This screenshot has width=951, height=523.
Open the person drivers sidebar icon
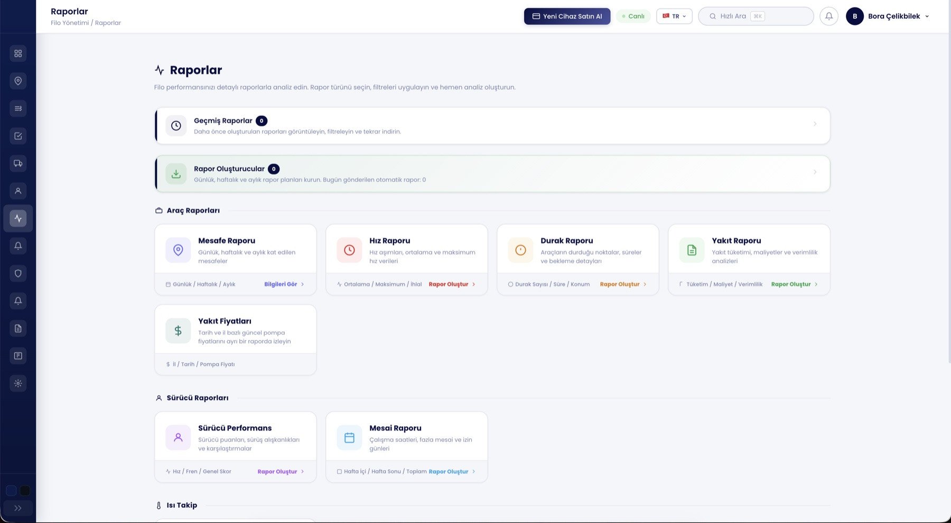[18, 191]
